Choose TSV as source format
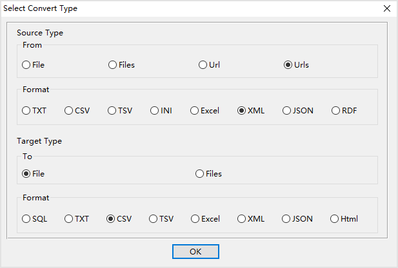This screenshot has height=268, width=398. click(112, 111)
